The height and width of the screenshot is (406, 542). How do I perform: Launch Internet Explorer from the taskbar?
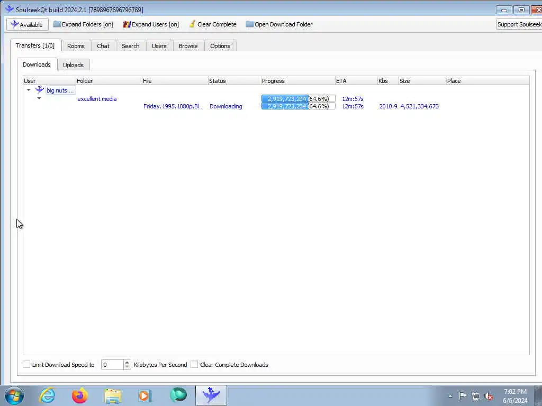tap(47, 395)
